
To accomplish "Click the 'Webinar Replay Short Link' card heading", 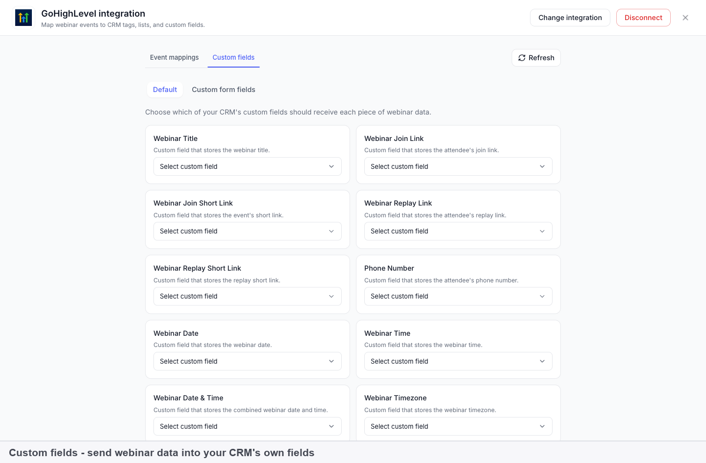I will click(x=197, y=268).
